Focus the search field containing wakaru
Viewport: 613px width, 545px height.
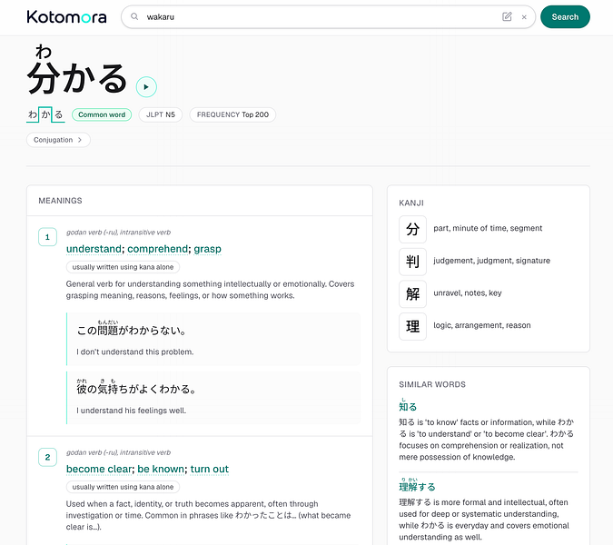tap(321, 17)
